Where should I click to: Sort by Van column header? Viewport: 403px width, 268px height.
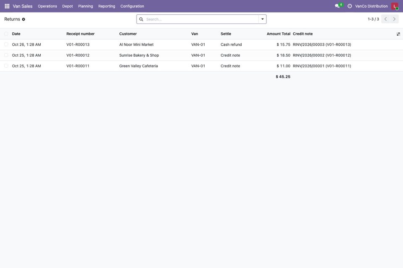[195, 34]
